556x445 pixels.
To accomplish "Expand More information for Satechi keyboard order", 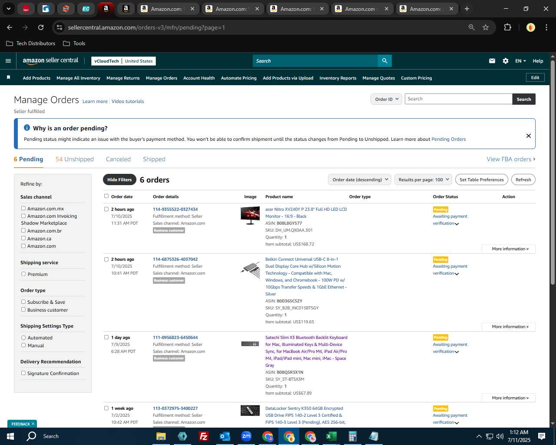I will 509,398.
